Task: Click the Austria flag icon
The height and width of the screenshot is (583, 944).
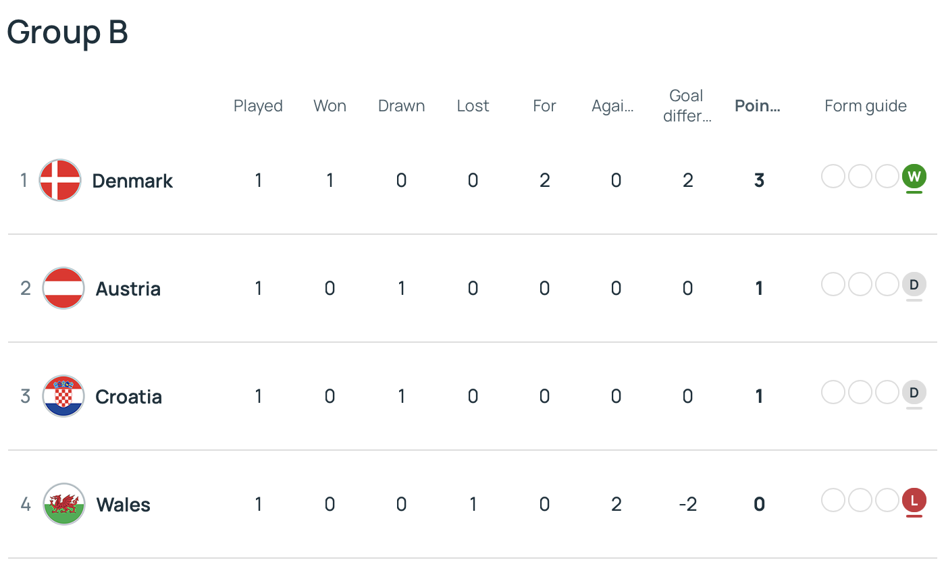Action: [63, 288]
